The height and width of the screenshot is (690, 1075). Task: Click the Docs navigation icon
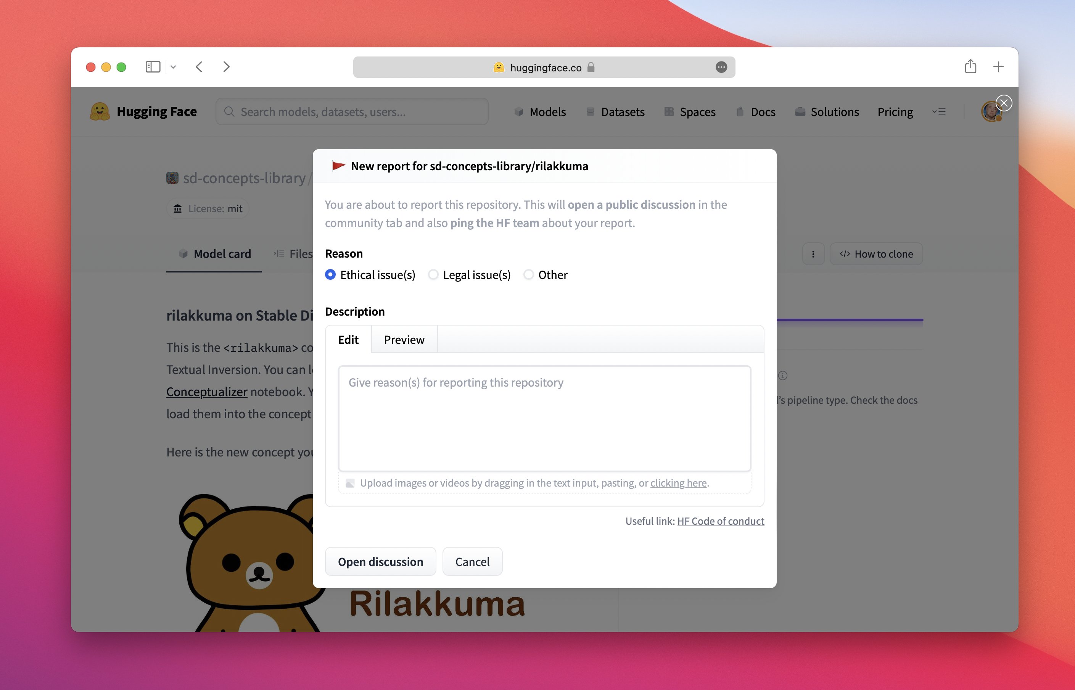pos(740,111)
